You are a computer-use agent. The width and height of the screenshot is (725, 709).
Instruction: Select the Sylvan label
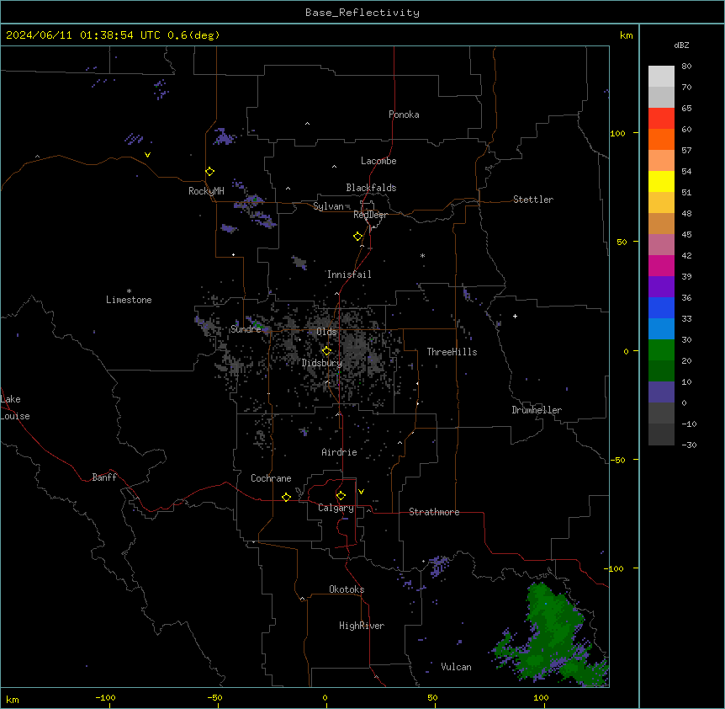click(x=328, y=206)
